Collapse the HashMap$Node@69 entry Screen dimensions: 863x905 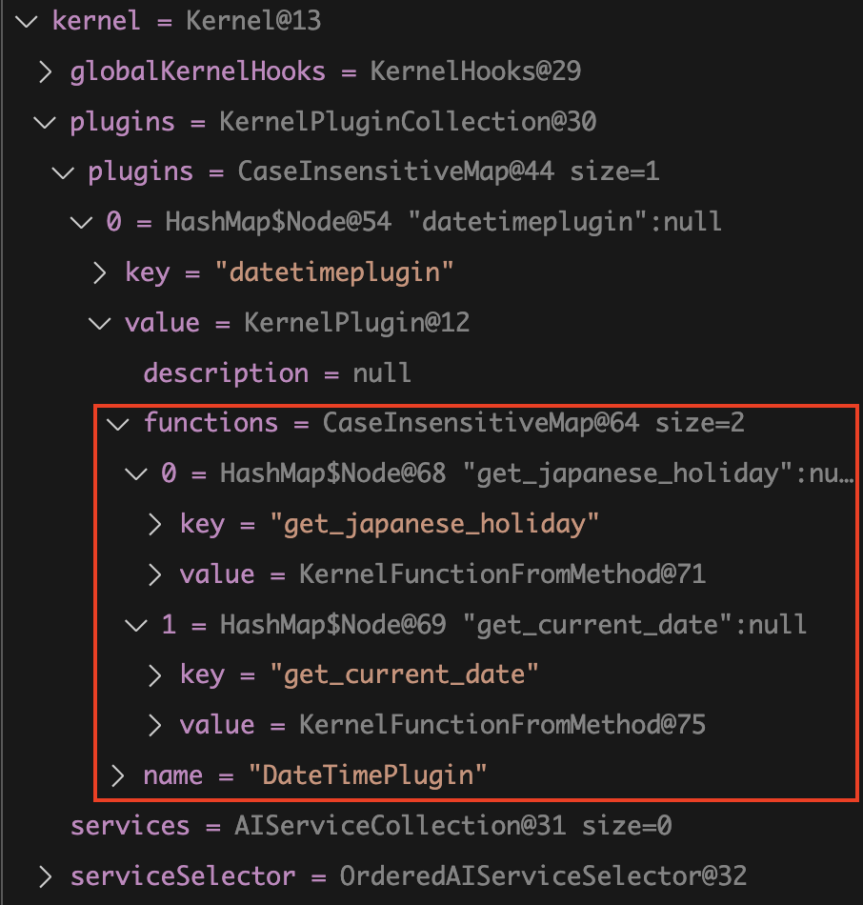coord(136,624)
